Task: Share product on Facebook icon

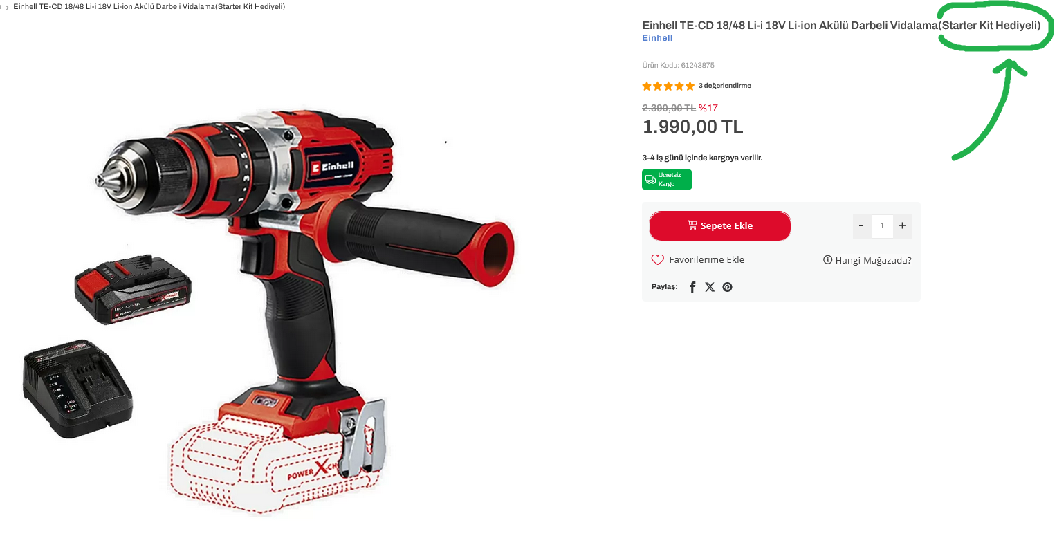Action: 692,287
